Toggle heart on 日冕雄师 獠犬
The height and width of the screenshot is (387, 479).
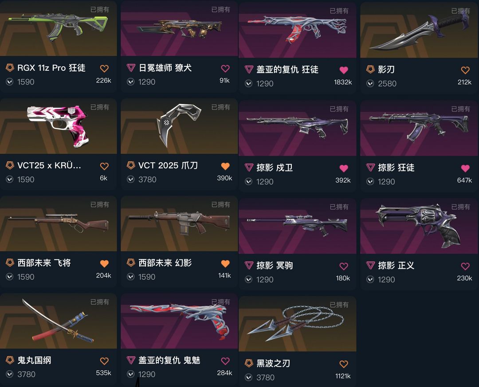(x=225, y=69)
